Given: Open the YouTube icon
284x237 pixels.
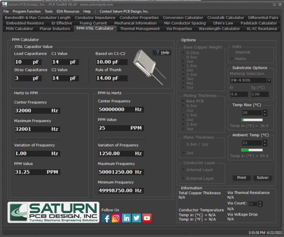Looking at the screenshot, I should click(x=147, y=218).
